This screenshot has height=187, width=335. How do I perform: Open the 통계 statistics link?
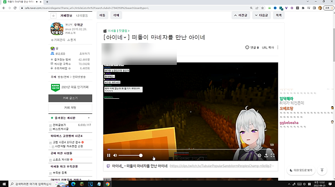tap(72, 40)
